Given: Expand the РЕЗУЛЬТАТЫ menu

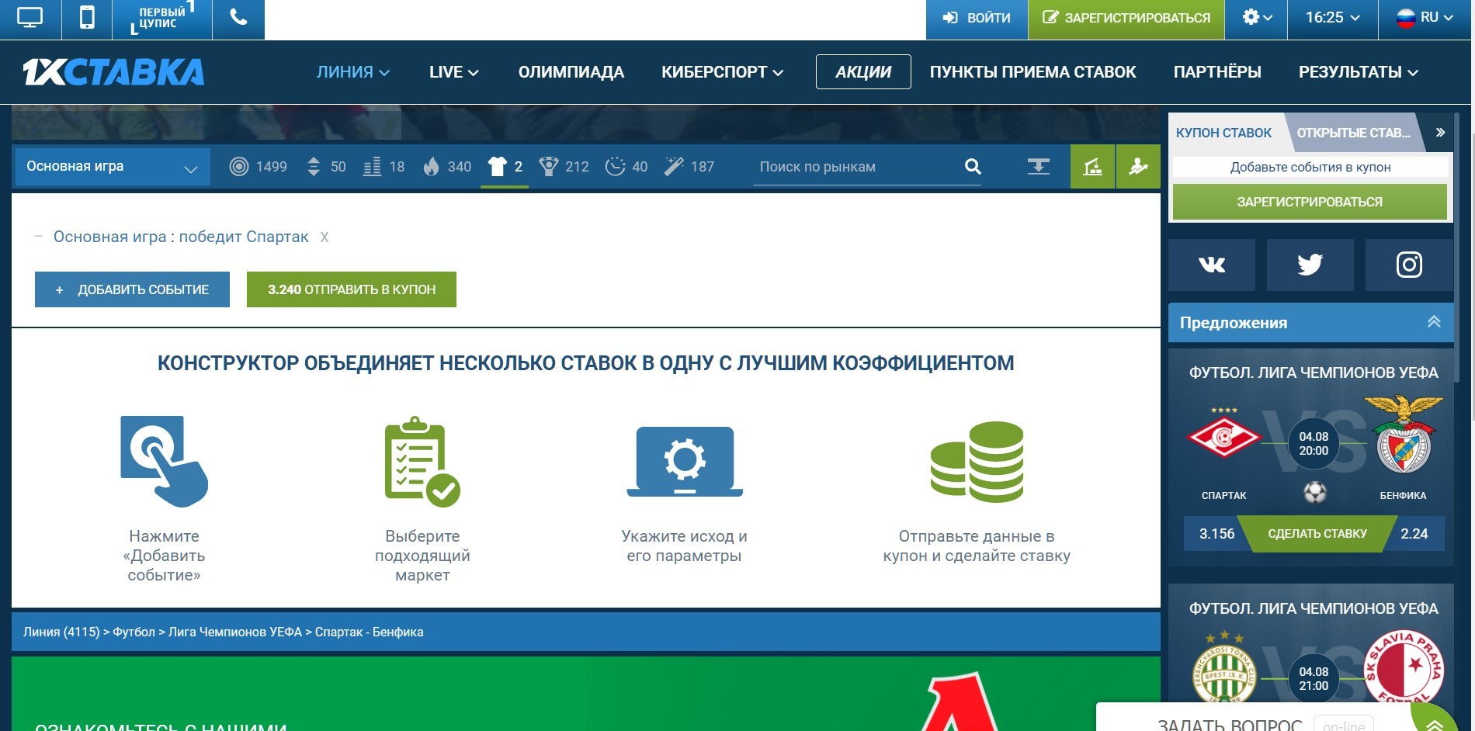Looking at the screenshot, I should coord(1358,72).
